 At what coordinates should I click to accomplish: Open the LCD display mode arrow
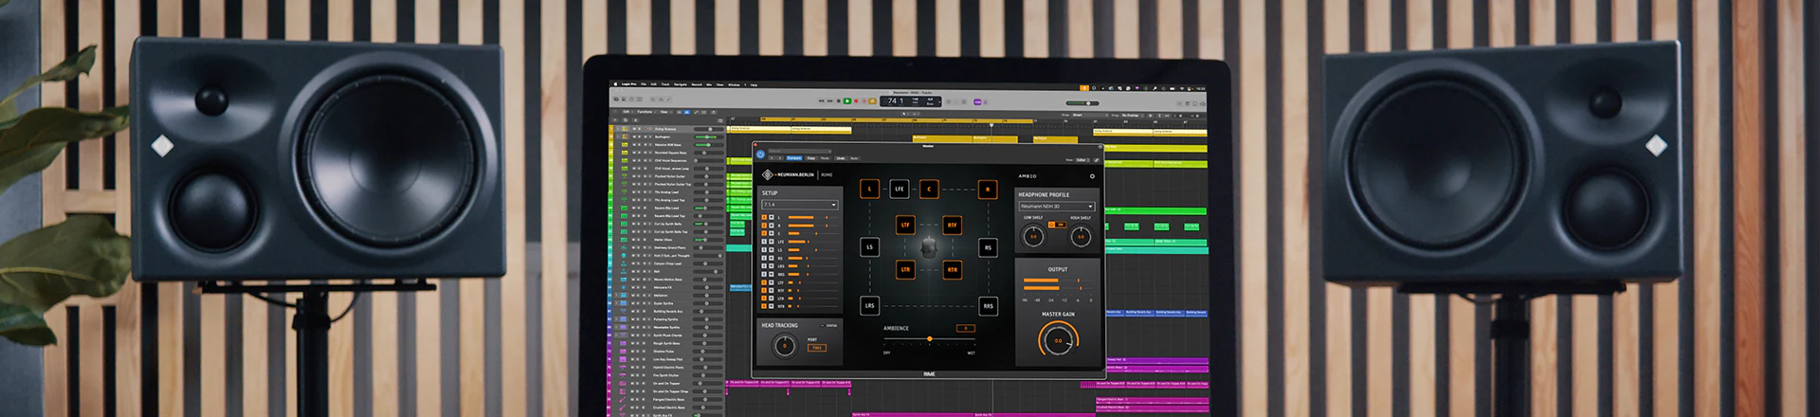[x=939, y=102]
